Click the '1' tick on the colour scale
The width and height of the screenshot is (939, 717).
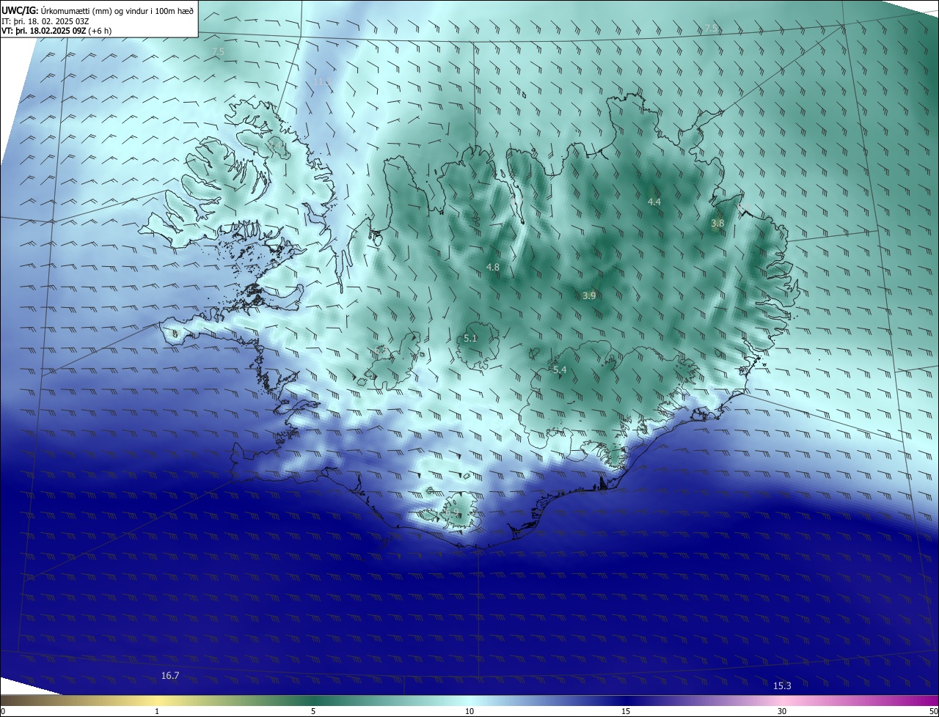[x=157, y=711]
